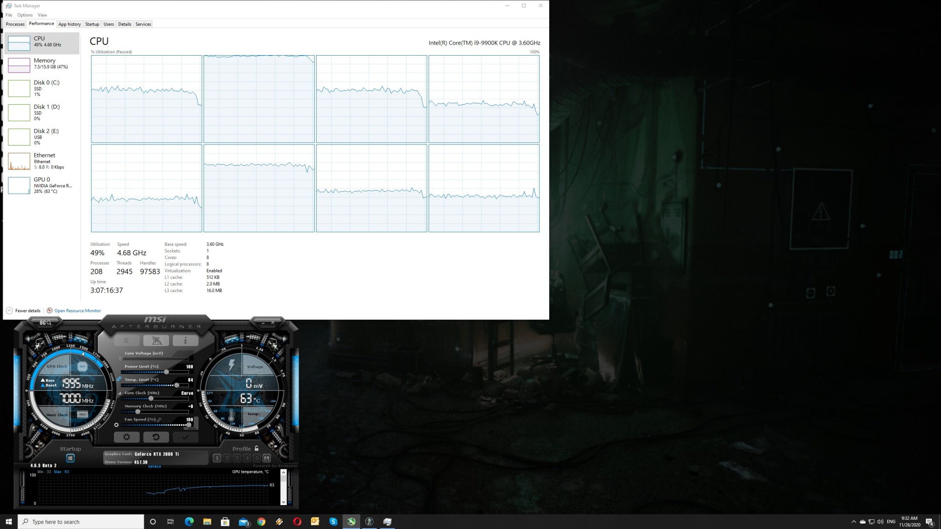Save current profile with the disk icon

[x=266, y=458]
